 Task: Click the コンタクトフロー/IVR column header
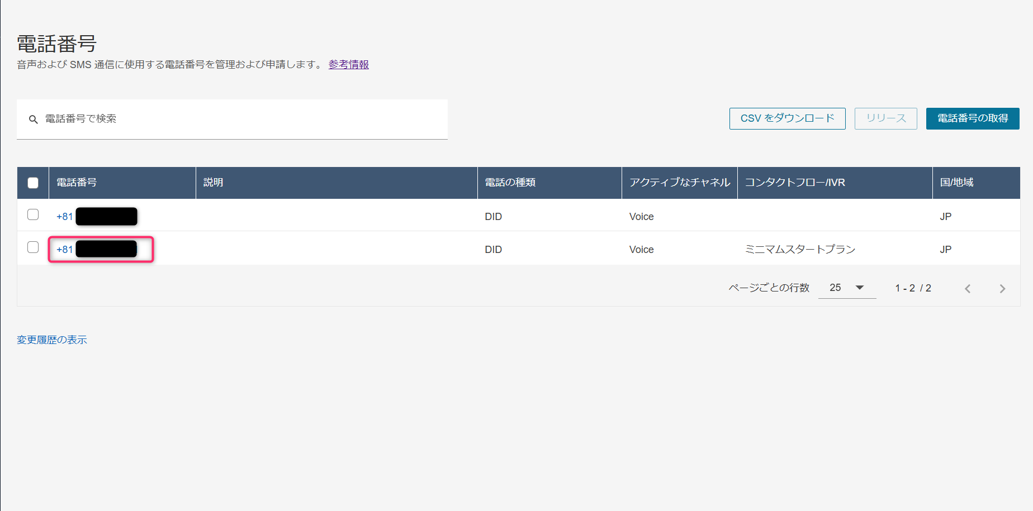[x=794, y=183]
